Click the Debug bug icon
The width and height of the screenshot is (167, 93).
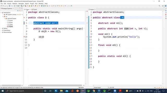tap(15, 6)
